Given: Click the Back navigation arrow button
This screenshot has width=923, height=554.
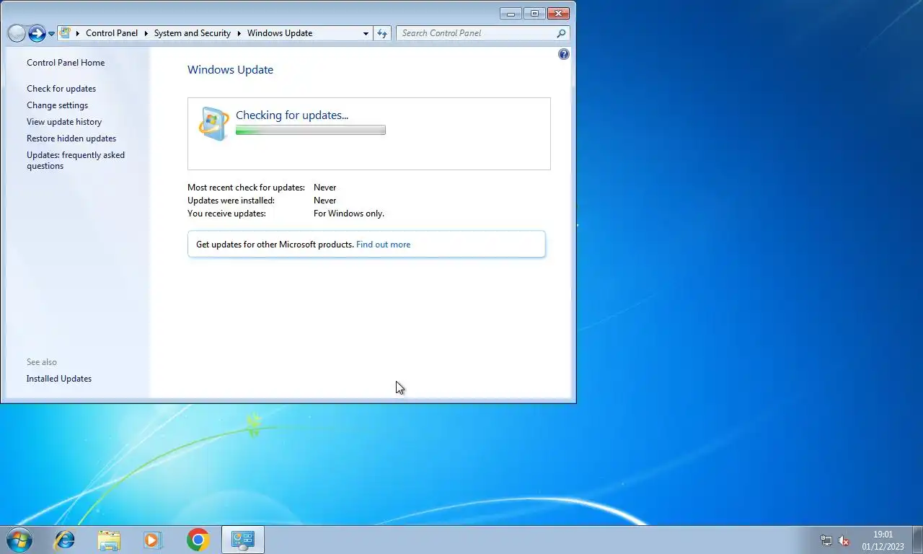Looking at the screenshot, I should (x=17, y=33).
